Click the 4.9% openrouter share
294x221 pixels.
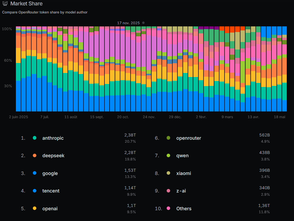pos(265,142)
